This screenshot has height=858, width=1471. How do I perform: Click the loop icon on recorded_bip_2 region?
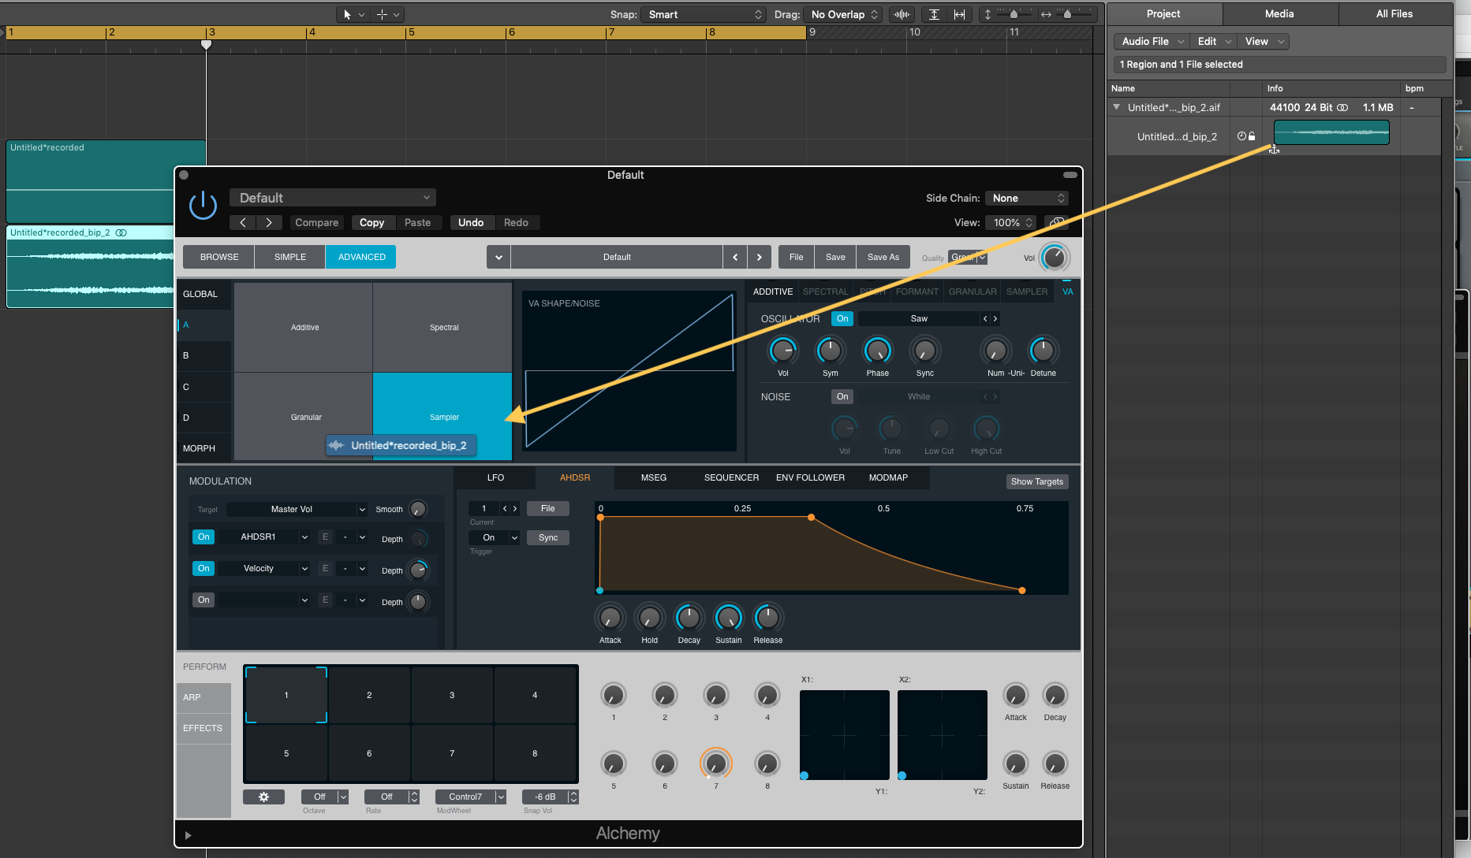click(121, 232)
